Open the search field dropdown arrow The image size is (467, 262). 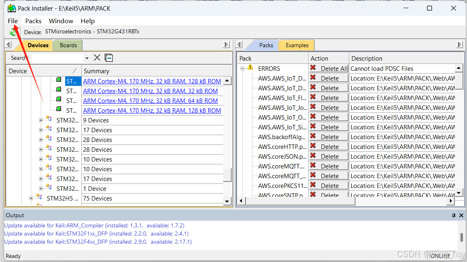point(87,58)
